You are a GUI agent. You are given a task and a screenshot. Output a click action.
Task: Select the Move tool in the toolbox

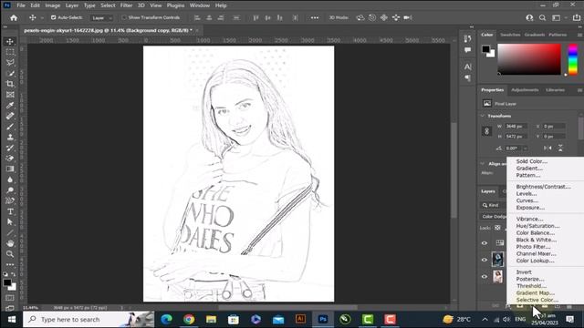(10, 41)
